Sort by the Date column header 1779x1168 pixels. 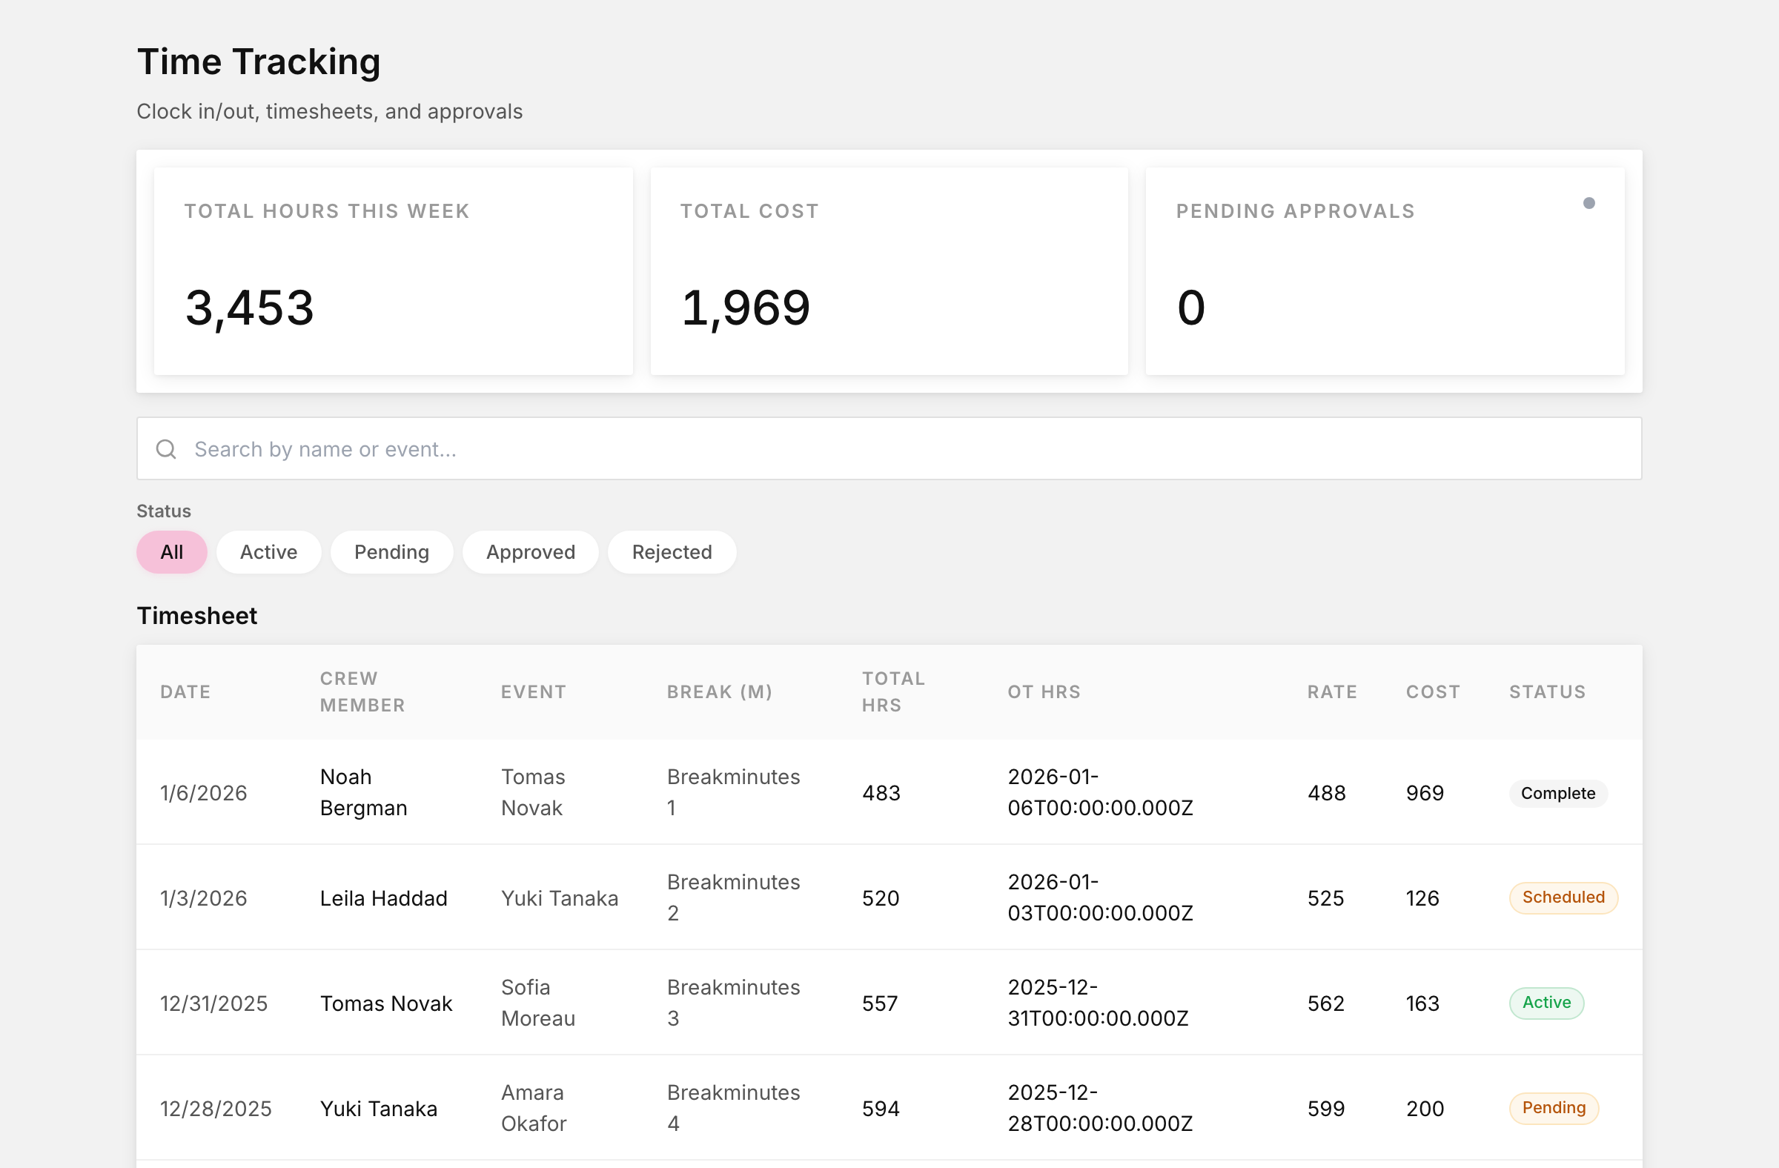[x=185, y=692]
